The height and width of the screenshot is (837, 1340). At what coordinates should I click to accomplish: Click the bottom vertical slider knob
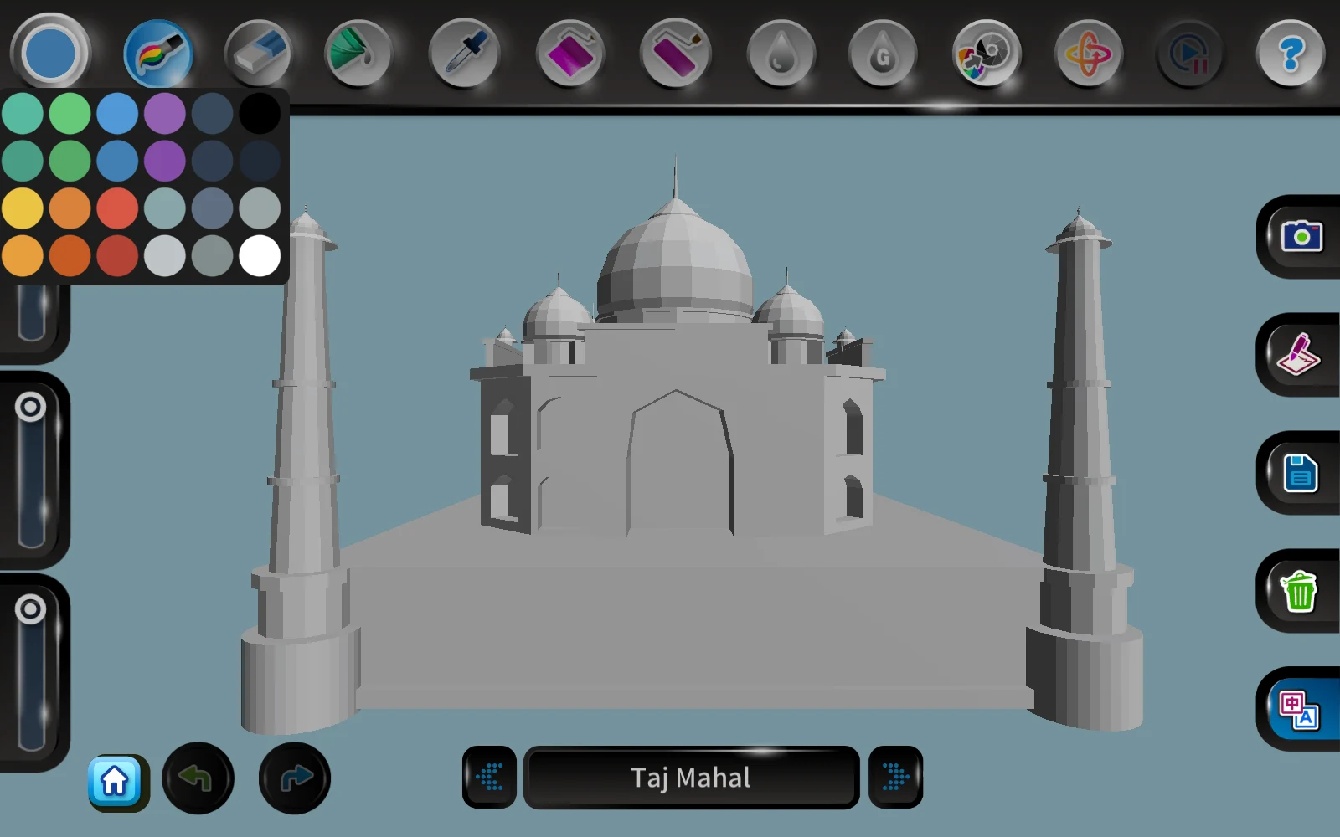pyautogui.click(x=31, y=609)
